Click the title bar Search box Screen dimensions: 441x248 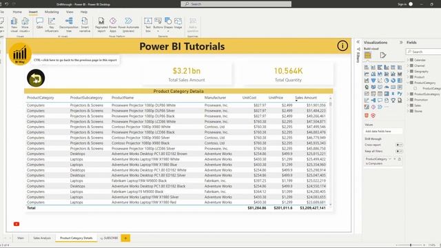(x=236, y=4)
